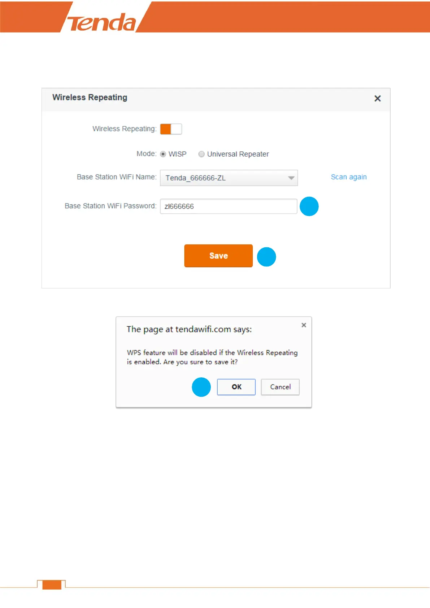
Task: Cancel the WPS warning dialog
Action: 281,387
